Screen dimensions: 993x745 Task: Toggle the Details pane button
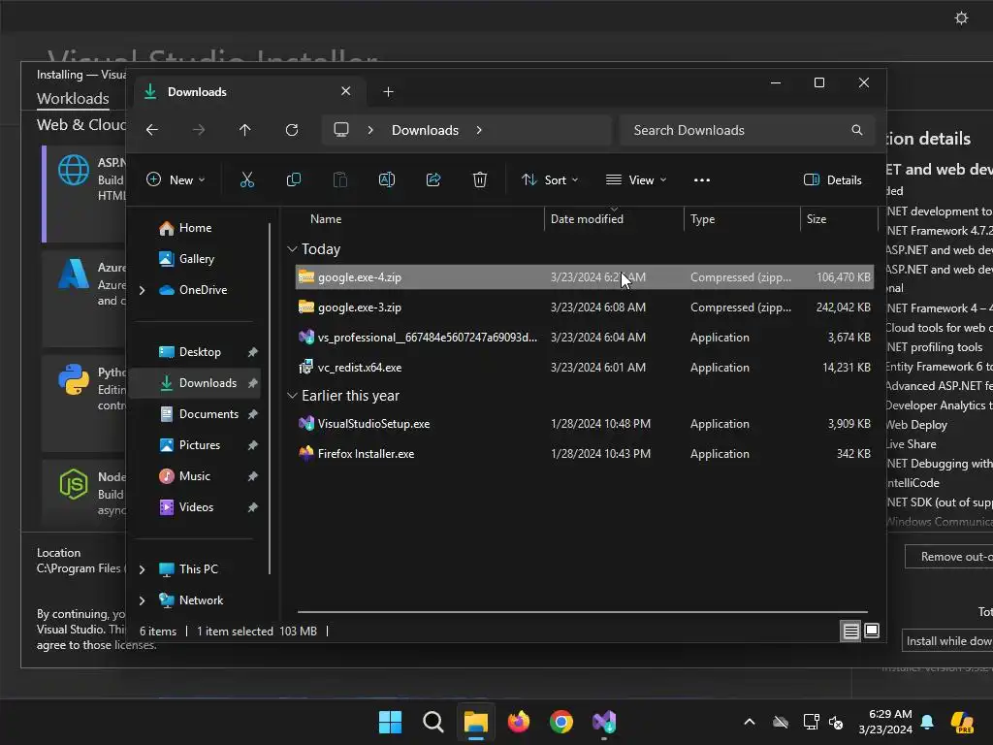click(832, 179)
